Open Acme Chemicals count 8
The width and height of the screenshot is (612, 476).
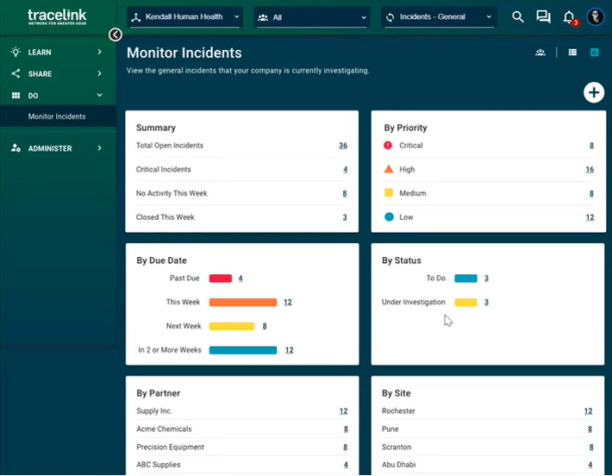pos(346,429)
